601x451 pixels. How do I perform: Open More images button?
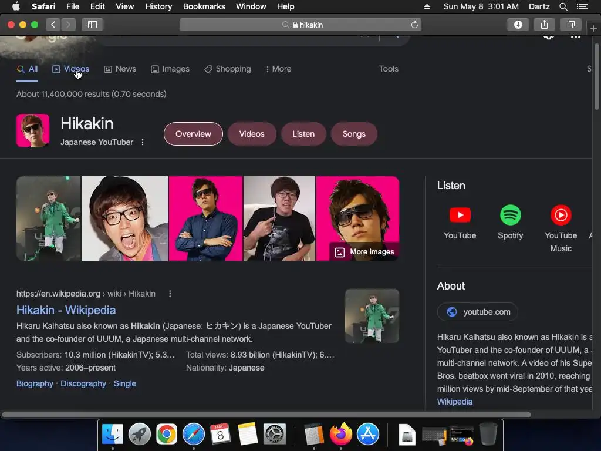tap(364, 252)
